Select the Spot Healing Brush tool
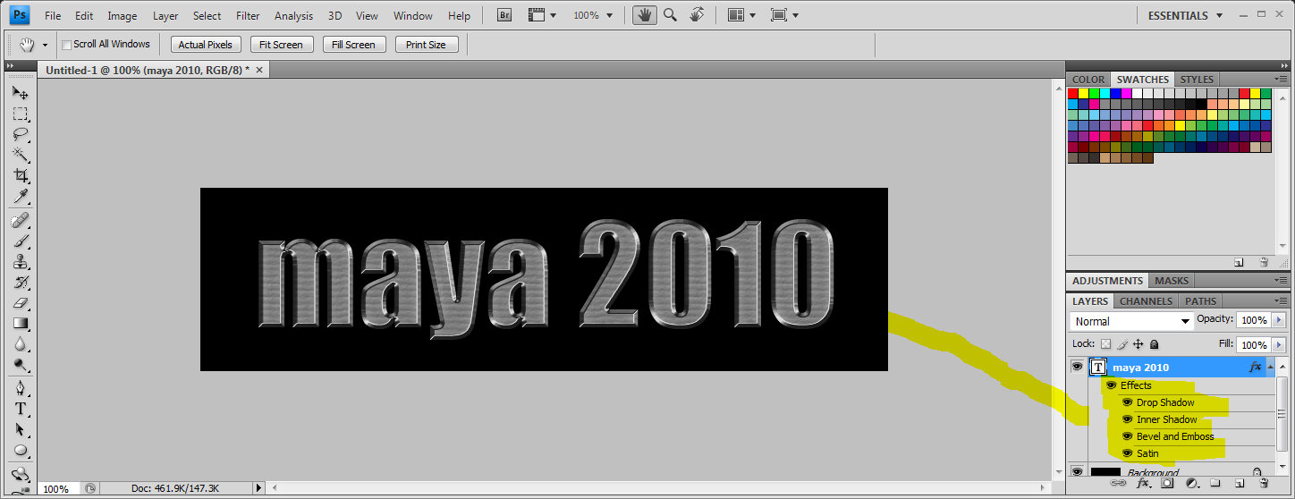The height and width of the screenshot is (499, 1295). click(21, 220)
